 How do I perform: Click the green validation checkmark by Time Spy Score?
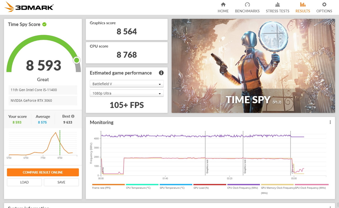coord(44,24)
